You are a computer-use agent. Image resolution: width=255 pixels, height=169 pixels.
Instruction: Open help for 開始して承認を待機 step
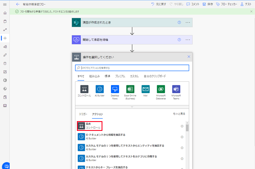tap(179, 40)
